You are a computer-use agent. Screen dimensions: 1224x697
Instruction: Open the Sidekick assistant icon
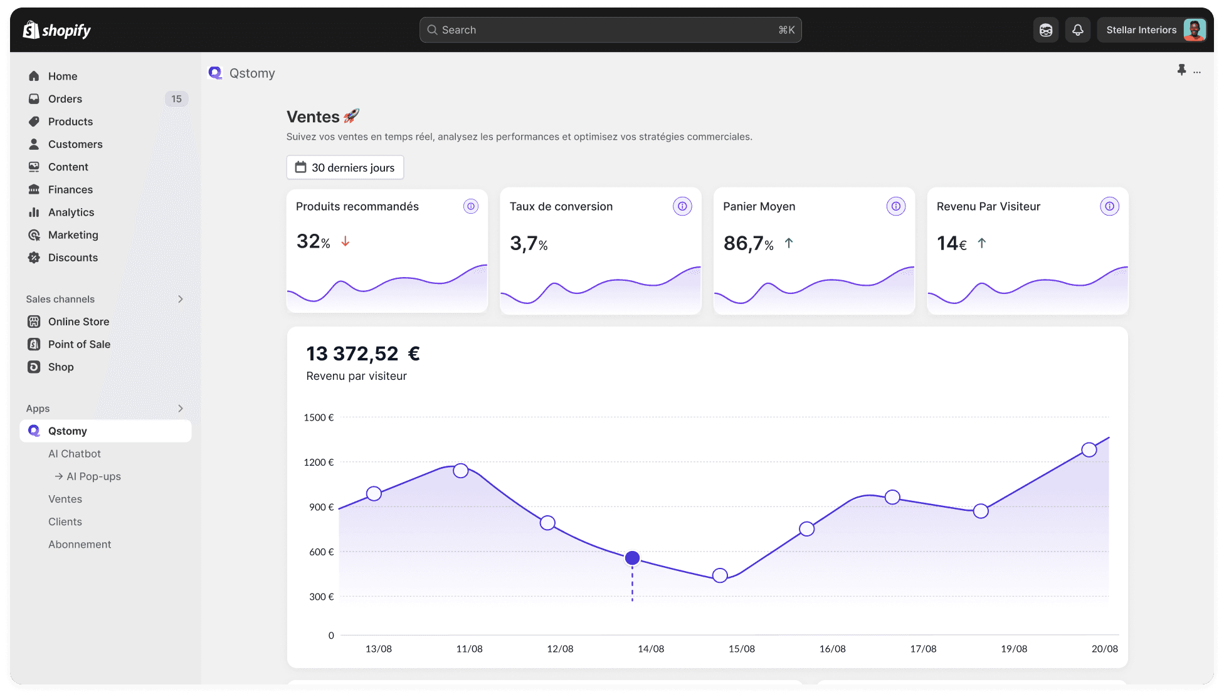(1045, 30)
